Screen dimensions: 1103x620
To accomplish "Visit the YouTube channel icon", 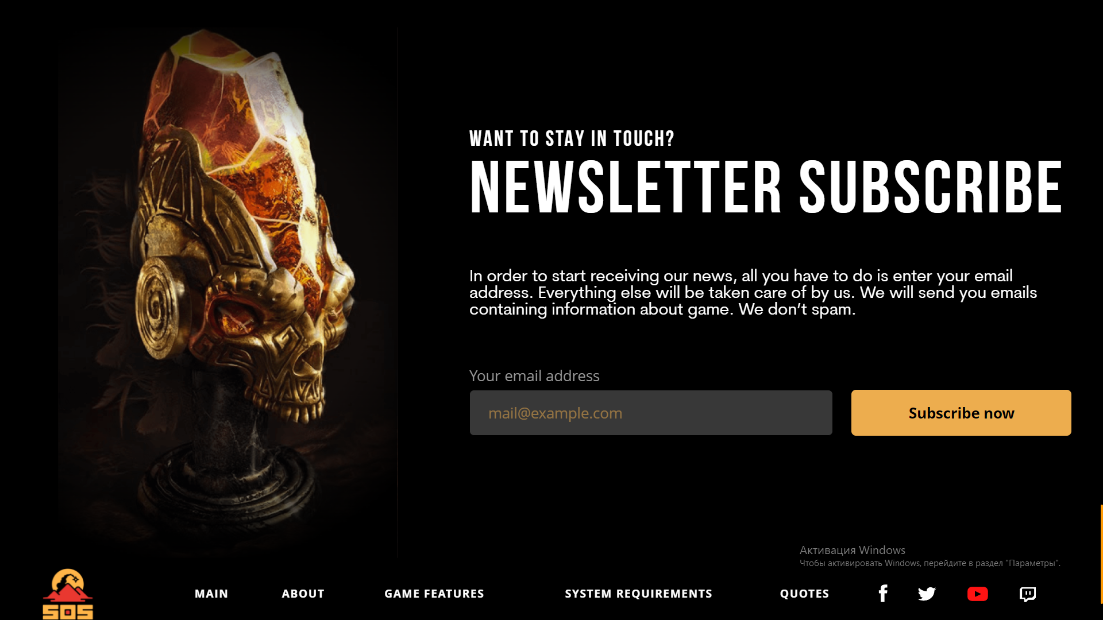I will pyautogui.click(x=977, y=594).
